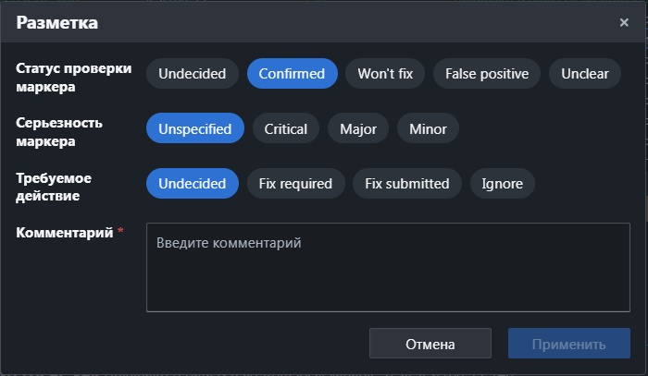648x376 pixels.
Task: Choose Fix submitted action
Action: pyautogui.click(x=407, y=183)
